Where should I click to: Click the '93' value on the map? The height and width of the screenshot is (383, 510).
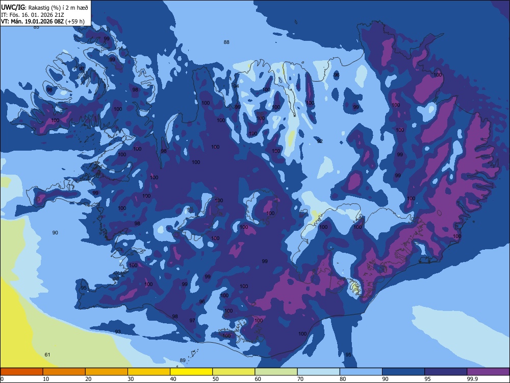coord(118,332)
